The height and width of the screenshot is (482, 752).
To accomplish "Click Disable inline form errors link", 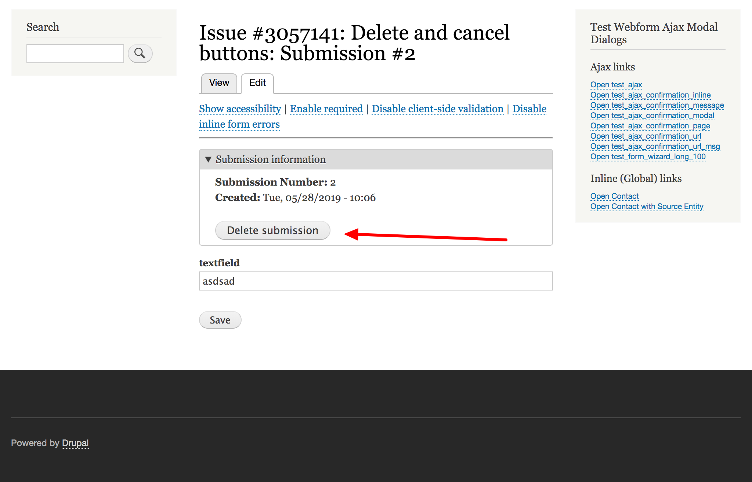I will tap(239, 124).
